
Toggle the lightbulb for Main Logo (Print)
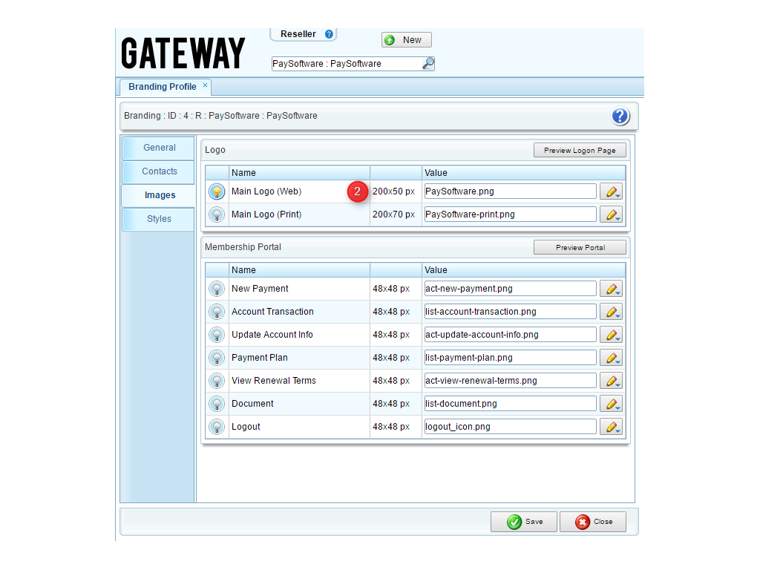pyautogui.click(x=217, y=214)
